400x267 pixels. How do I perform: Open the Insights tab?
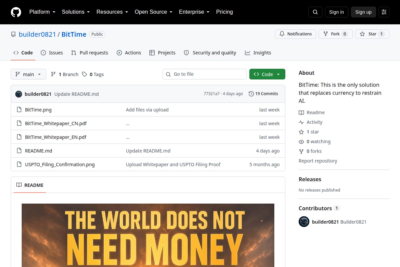pyautogui.click(x=258, y=53)
